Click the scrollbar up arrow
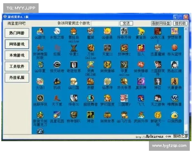Screen dimensions: 193x154 (x=186, y=29)
